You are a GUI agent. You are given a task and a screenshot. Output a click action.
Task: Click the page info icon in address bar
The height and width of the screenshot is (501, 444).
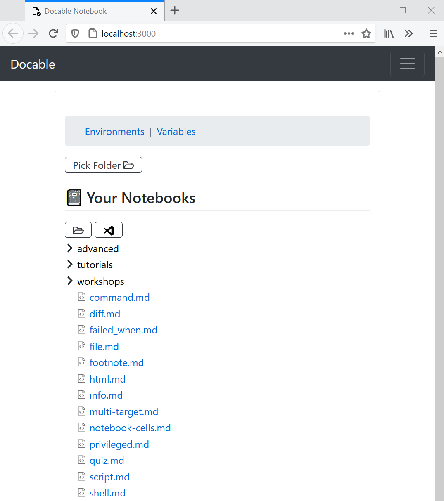tap(93, 33)
